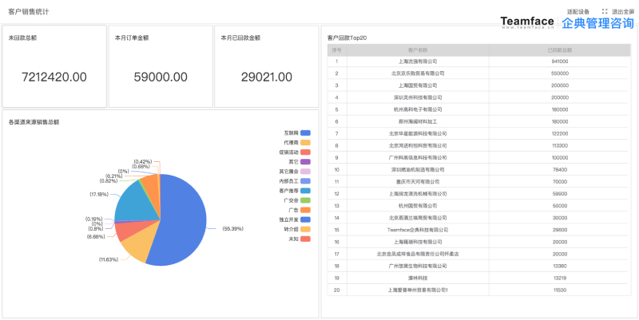
Task: Click the 已回款总额 column header
Action: [559, 49]
